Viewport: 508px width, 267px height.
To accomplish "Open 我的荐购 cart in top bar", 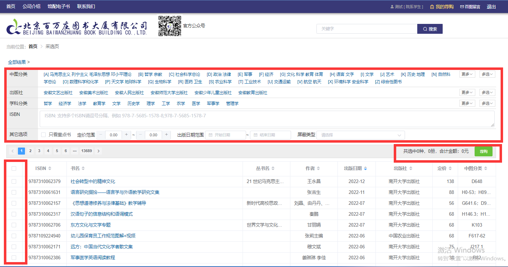I will [442, 7].
